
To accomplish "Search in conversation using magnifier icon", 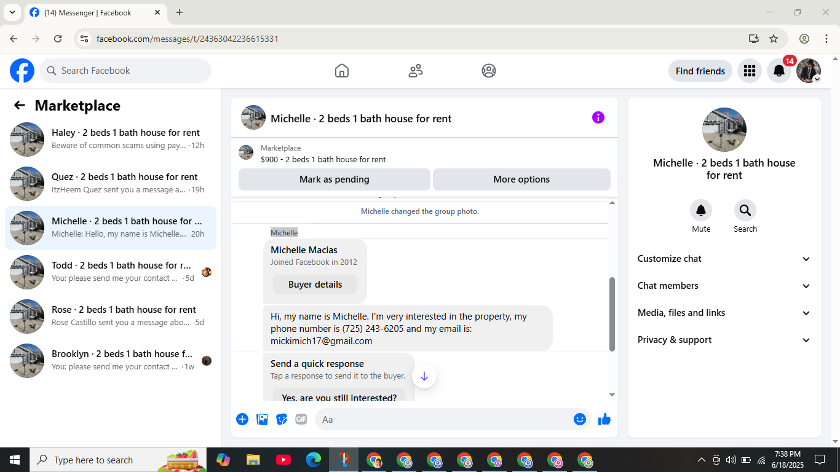I will pyautogui.click(x=745, y=211).
